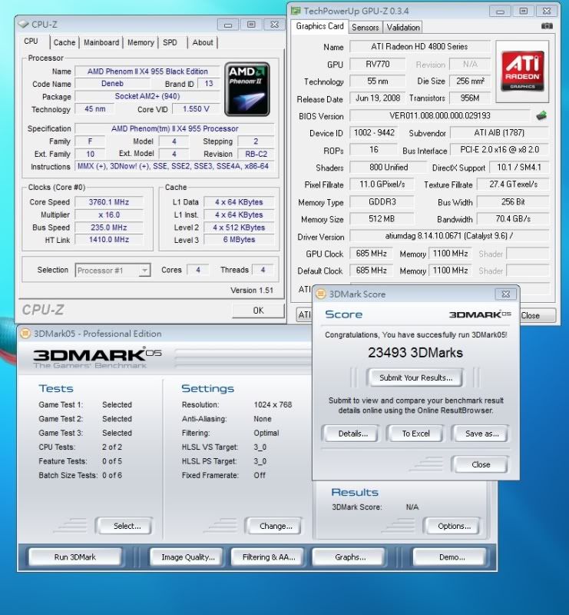Click the AMD Phenom II logo in CPU-Z

click(247, 89)
